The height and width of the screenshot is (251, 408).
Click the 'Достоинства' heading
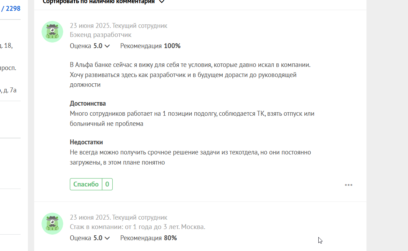(x=88, y=104)
